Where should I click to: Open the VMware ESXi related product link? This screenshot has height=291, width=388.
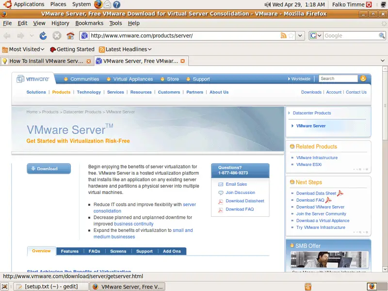[x=309, y=164]
